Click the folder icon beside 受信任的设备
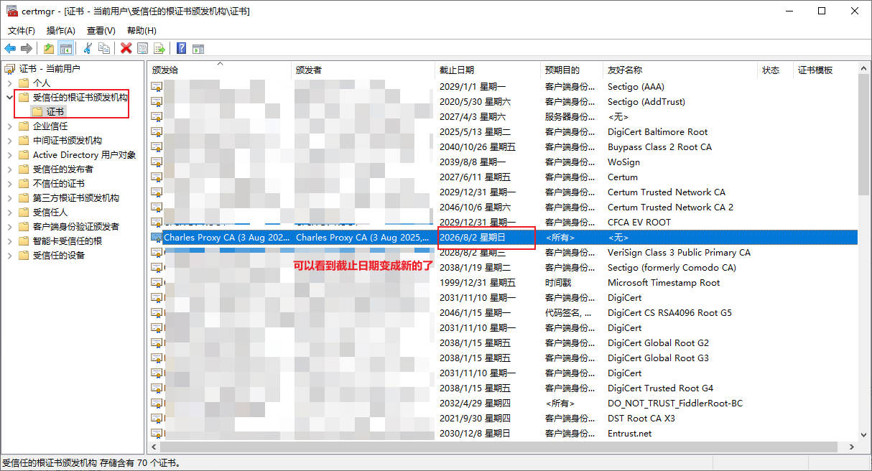 coord(24,256)
